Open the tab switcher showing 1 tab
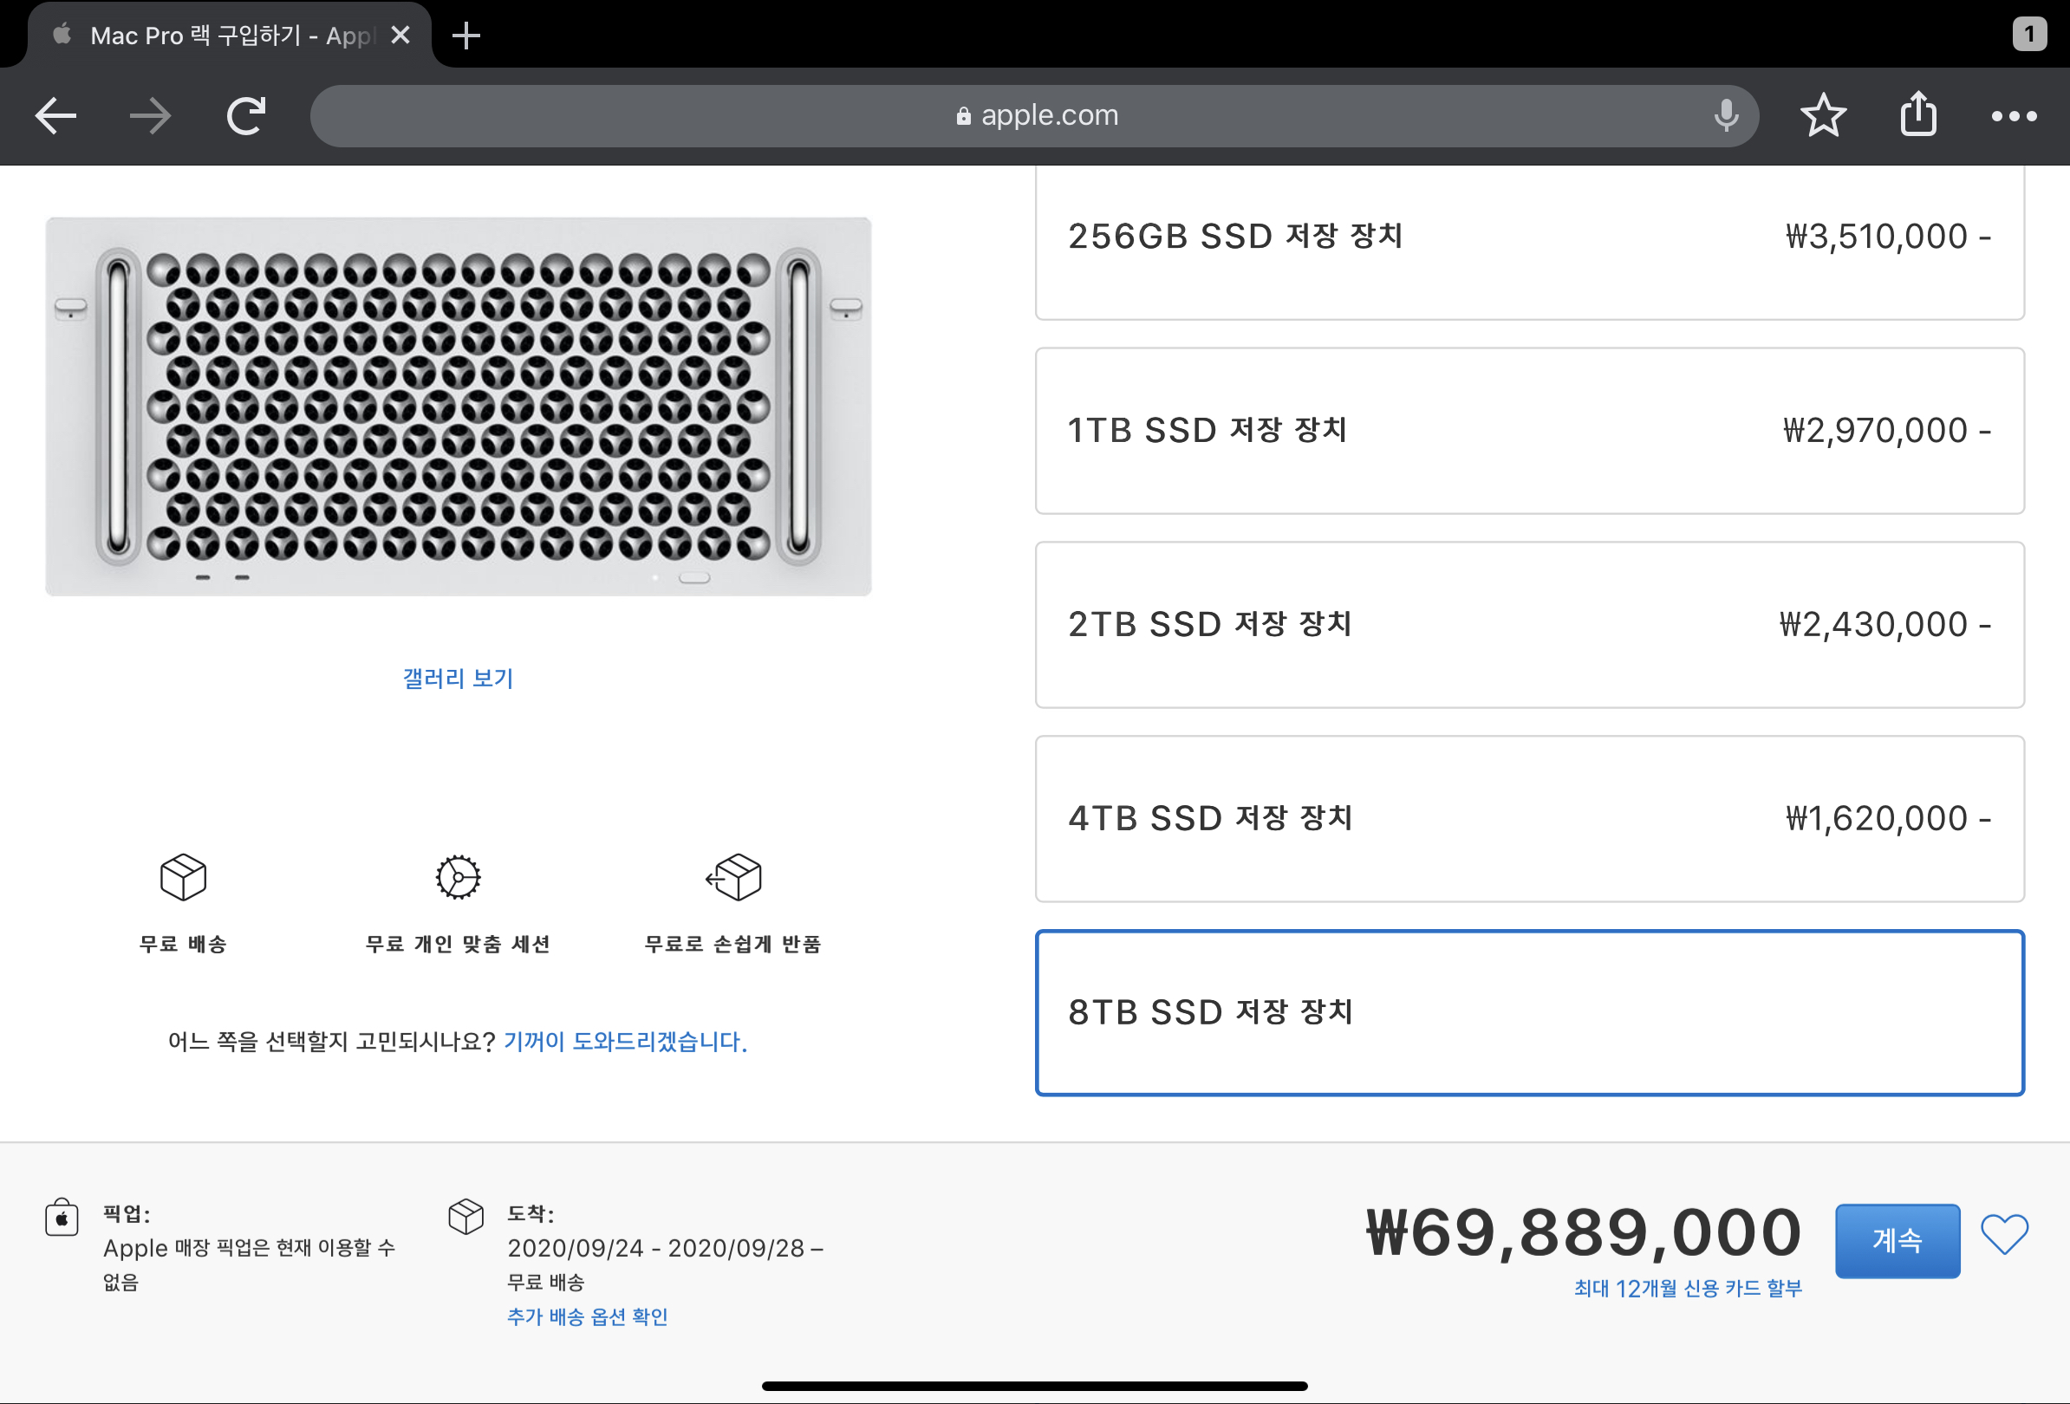 (x=2028, y=35)
